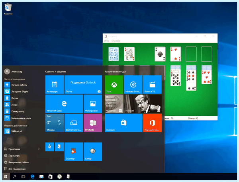
Task: Select the 5 of hearts column card
Action: tap(206, 77)
